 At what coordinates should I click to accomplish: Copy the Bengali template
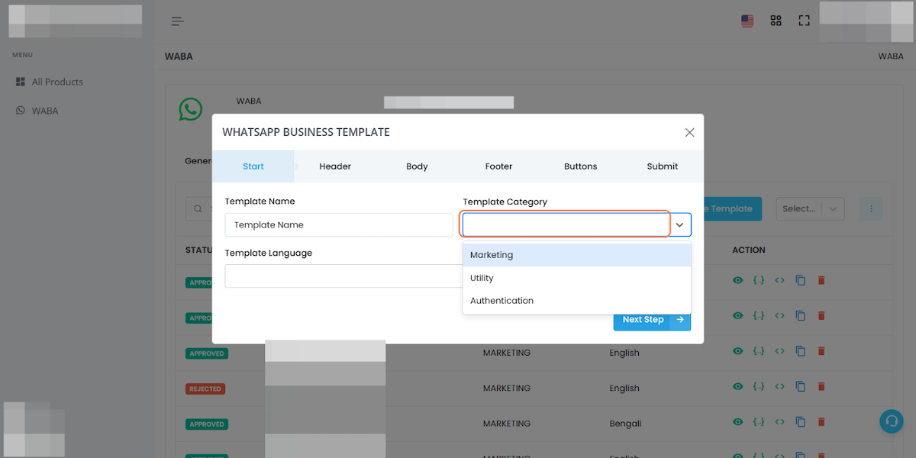(800, 421)
